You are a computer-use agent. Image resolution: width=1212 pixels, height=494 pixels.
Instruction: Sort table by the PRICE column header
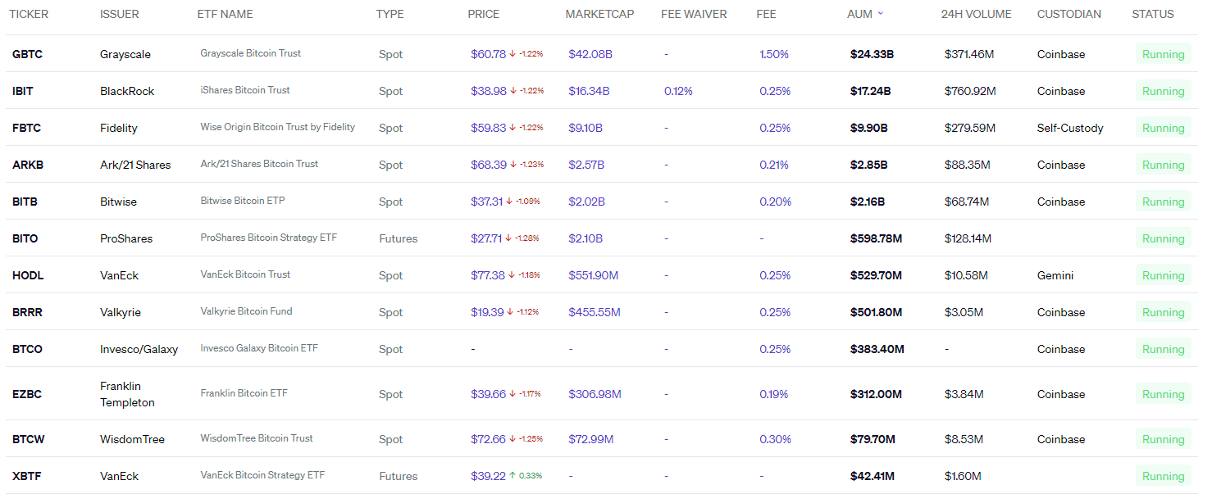[483, 14]
